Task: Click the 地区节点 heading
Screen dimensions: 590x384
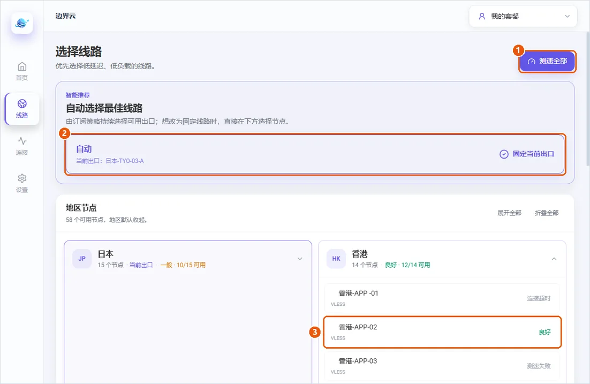Action: point(81,208)
